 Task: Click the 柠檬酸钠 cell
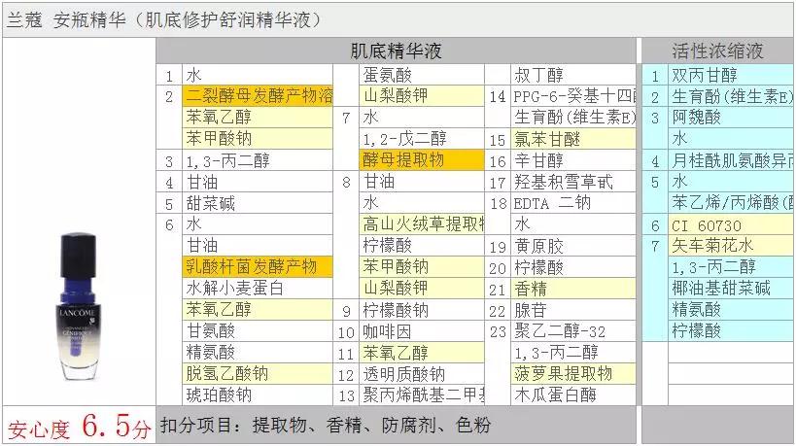422,310
